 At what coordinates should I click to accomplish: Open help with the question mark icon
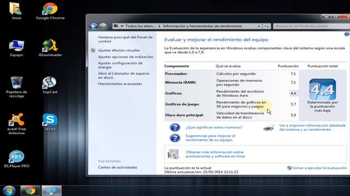[347, 34]
